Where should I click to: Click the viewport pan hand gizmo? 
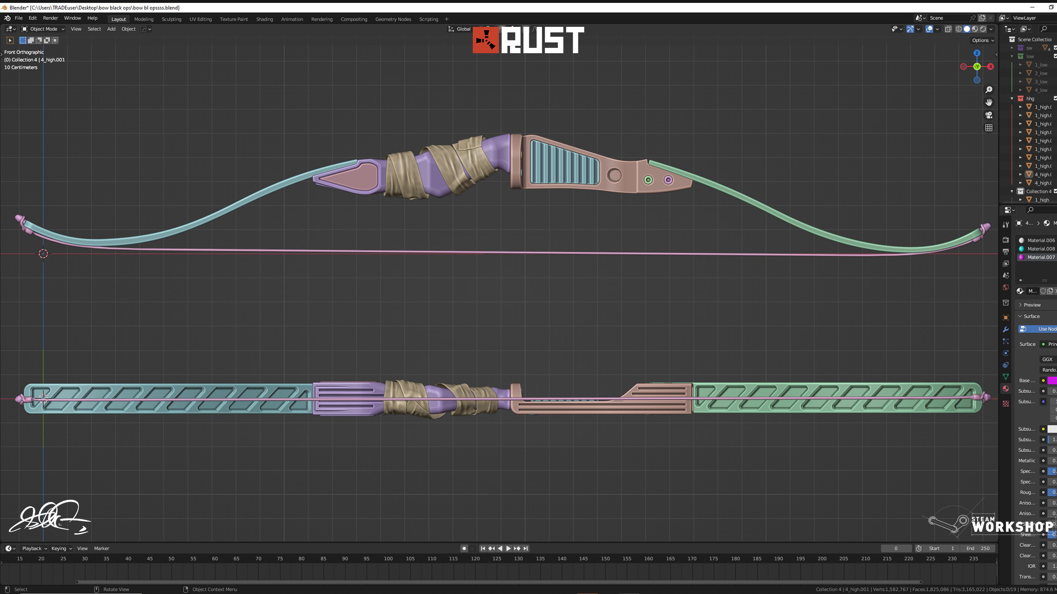[x=989, y=102]
